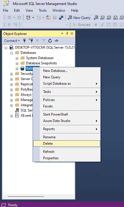Click the DMX query icon in toolbar
124x207 pixels.
point(109,17)
